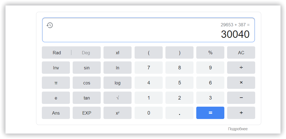Viewport: 286px width, 139px height.
Task: Click the result display showing 30040
Action: pyautogui.click(x=235, y=34)
